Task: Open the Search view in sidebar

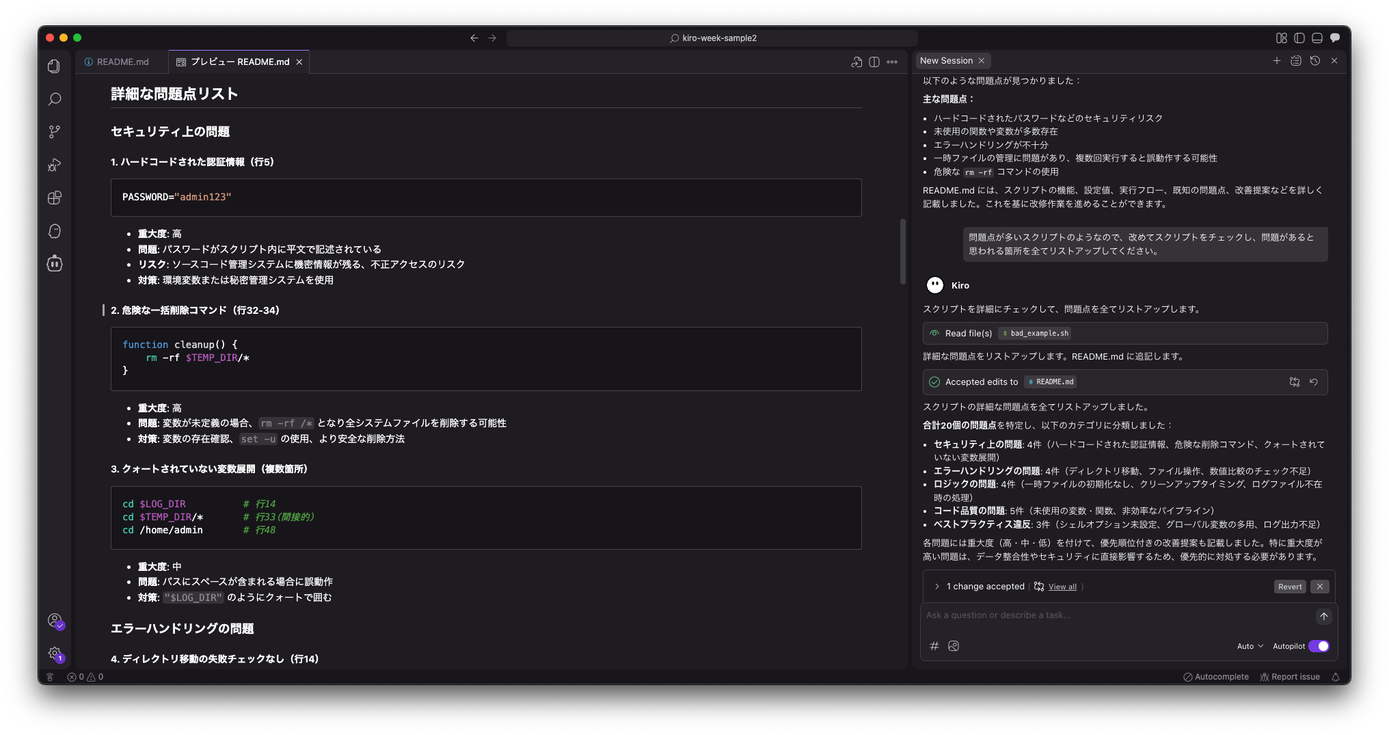Action: (55, 99)
